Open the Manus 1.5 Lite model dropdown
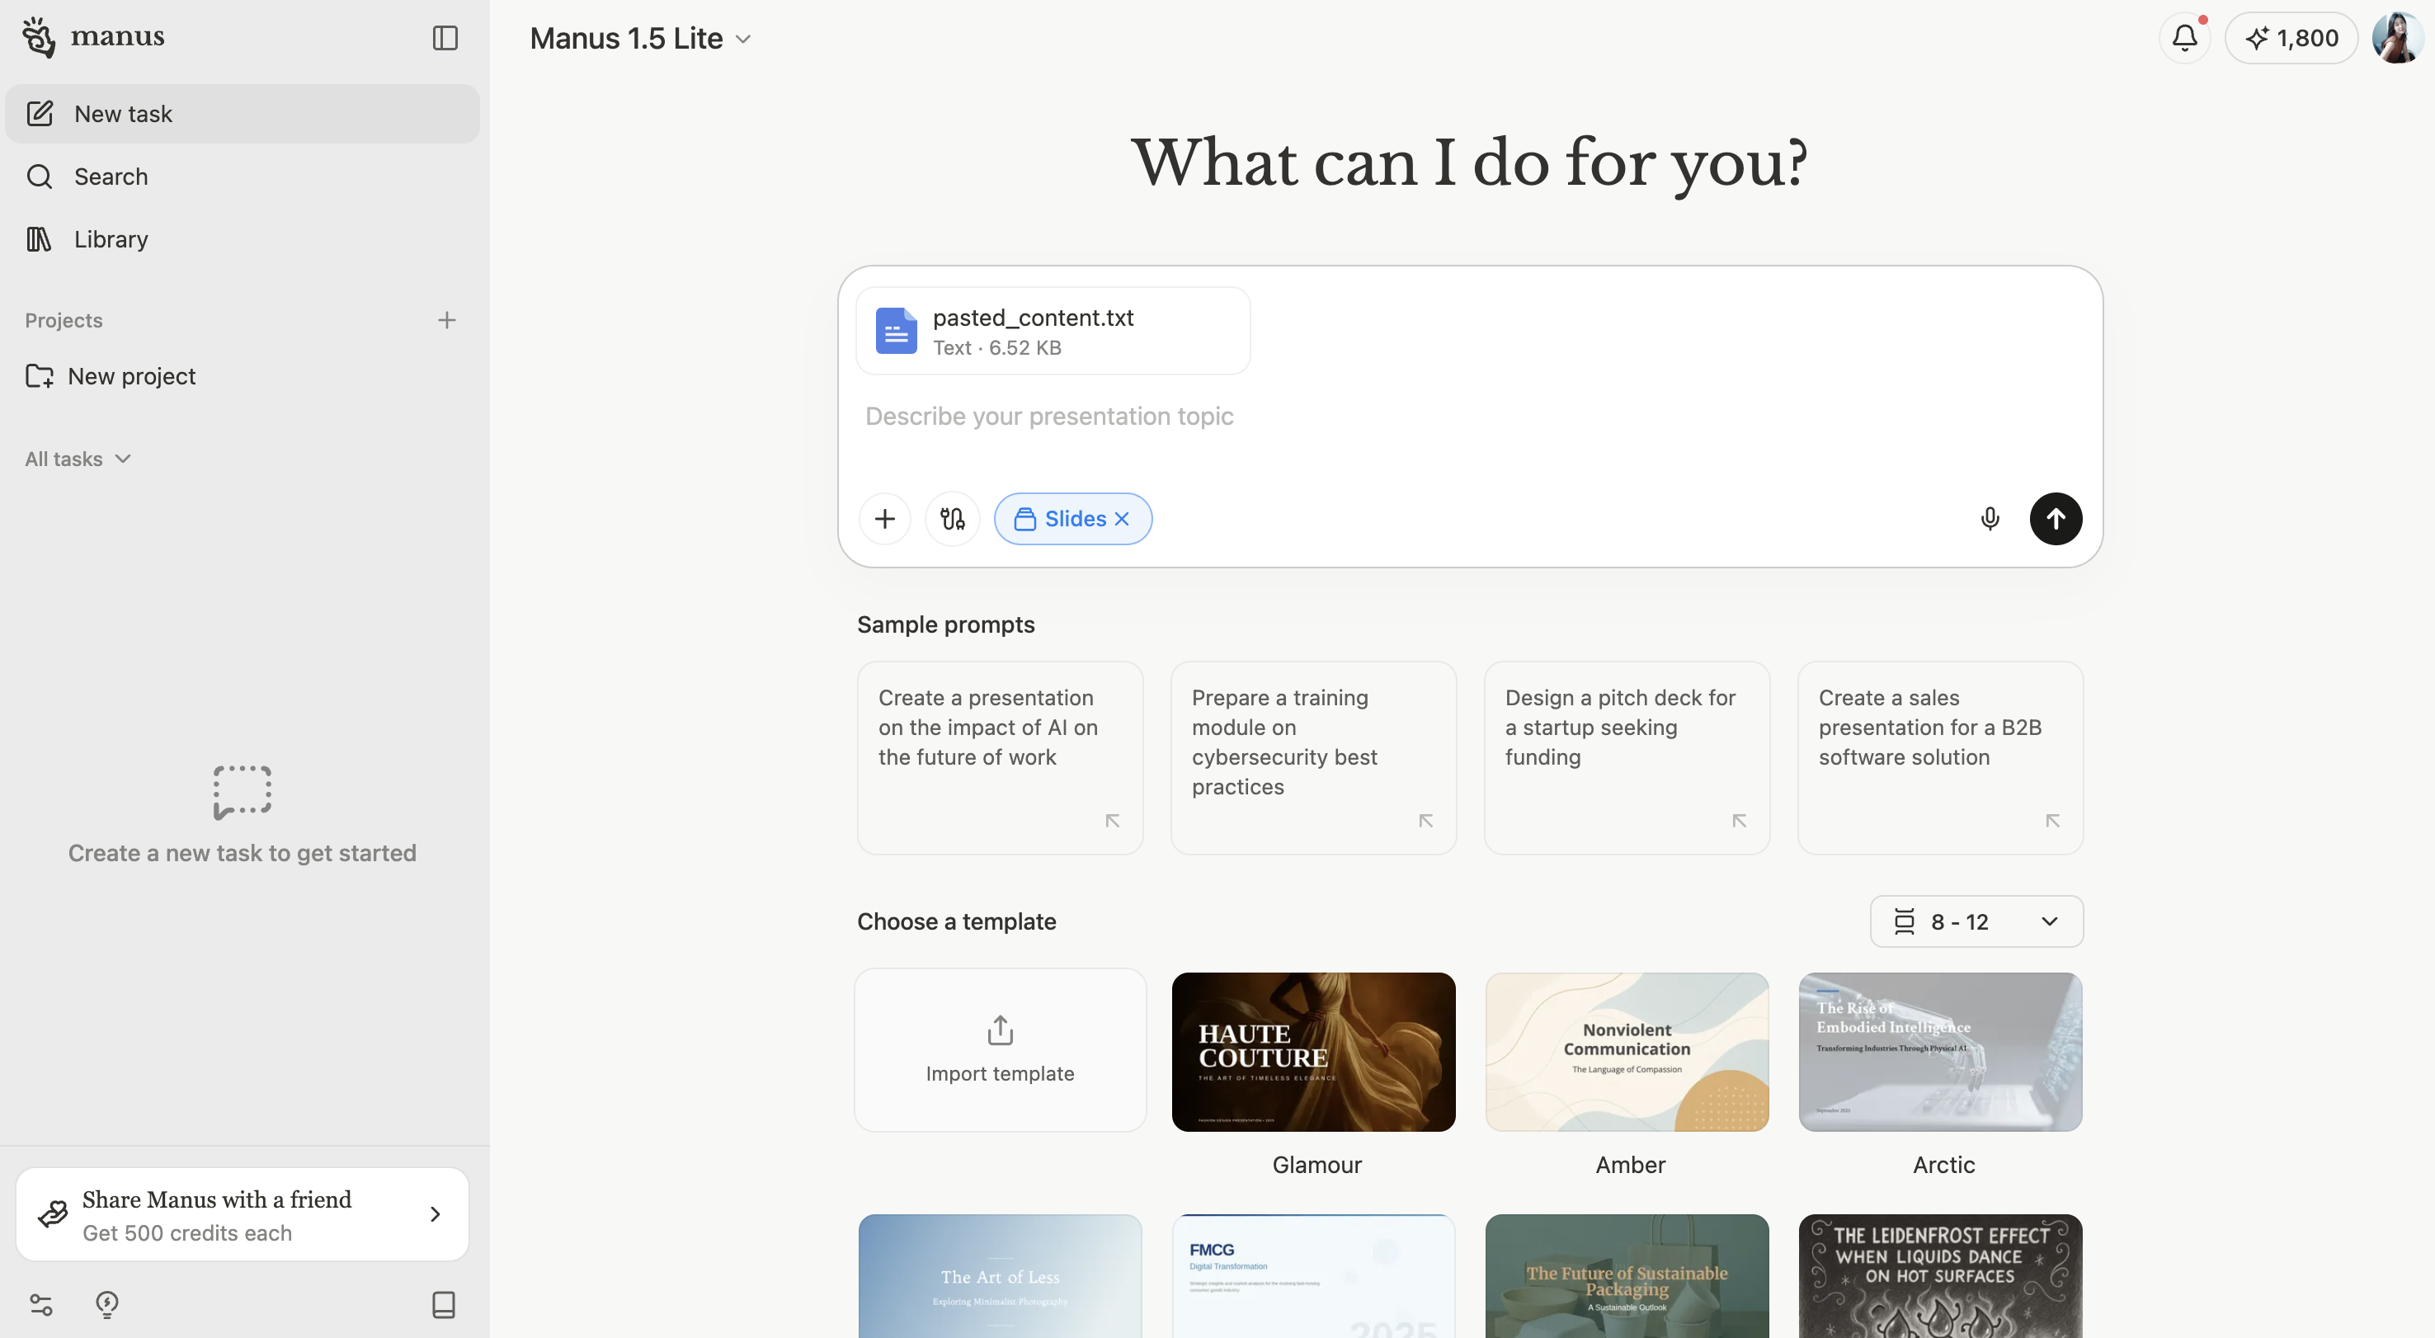 tap(641, 39)
